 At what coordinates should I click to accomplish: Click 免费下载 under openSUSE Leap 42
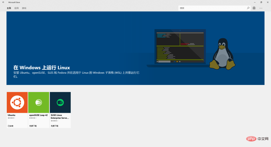[33, 125]
